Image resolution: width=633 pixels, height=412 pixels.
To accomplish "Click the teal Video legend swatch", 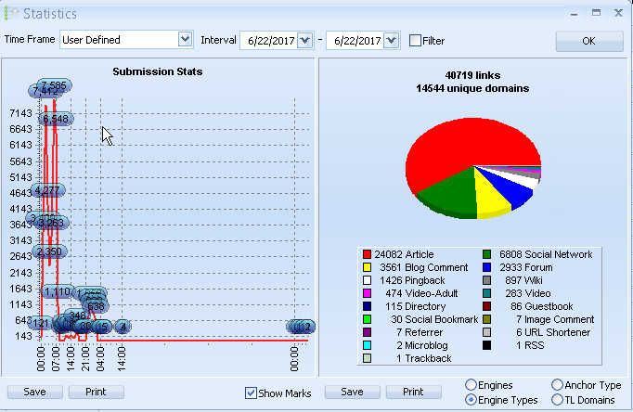I will tap(487, 293).
